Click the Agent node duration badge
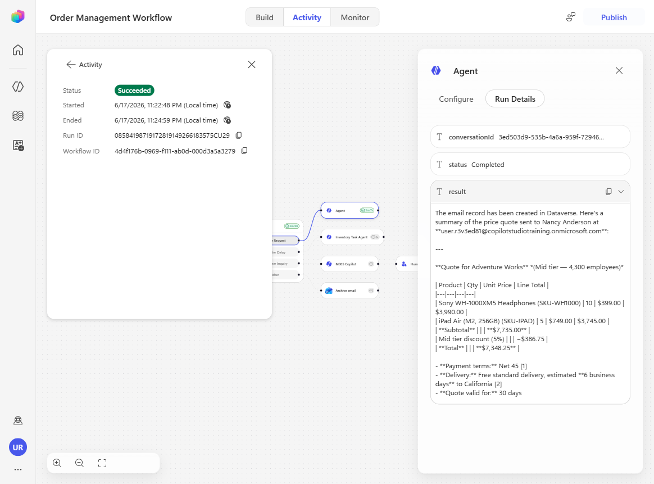The height and width of the screenshot is (484, 654). (x=367, y=210)
